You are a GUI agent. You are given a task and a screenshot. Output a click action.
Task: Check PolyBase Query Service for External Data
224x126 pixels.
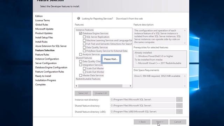84,51
